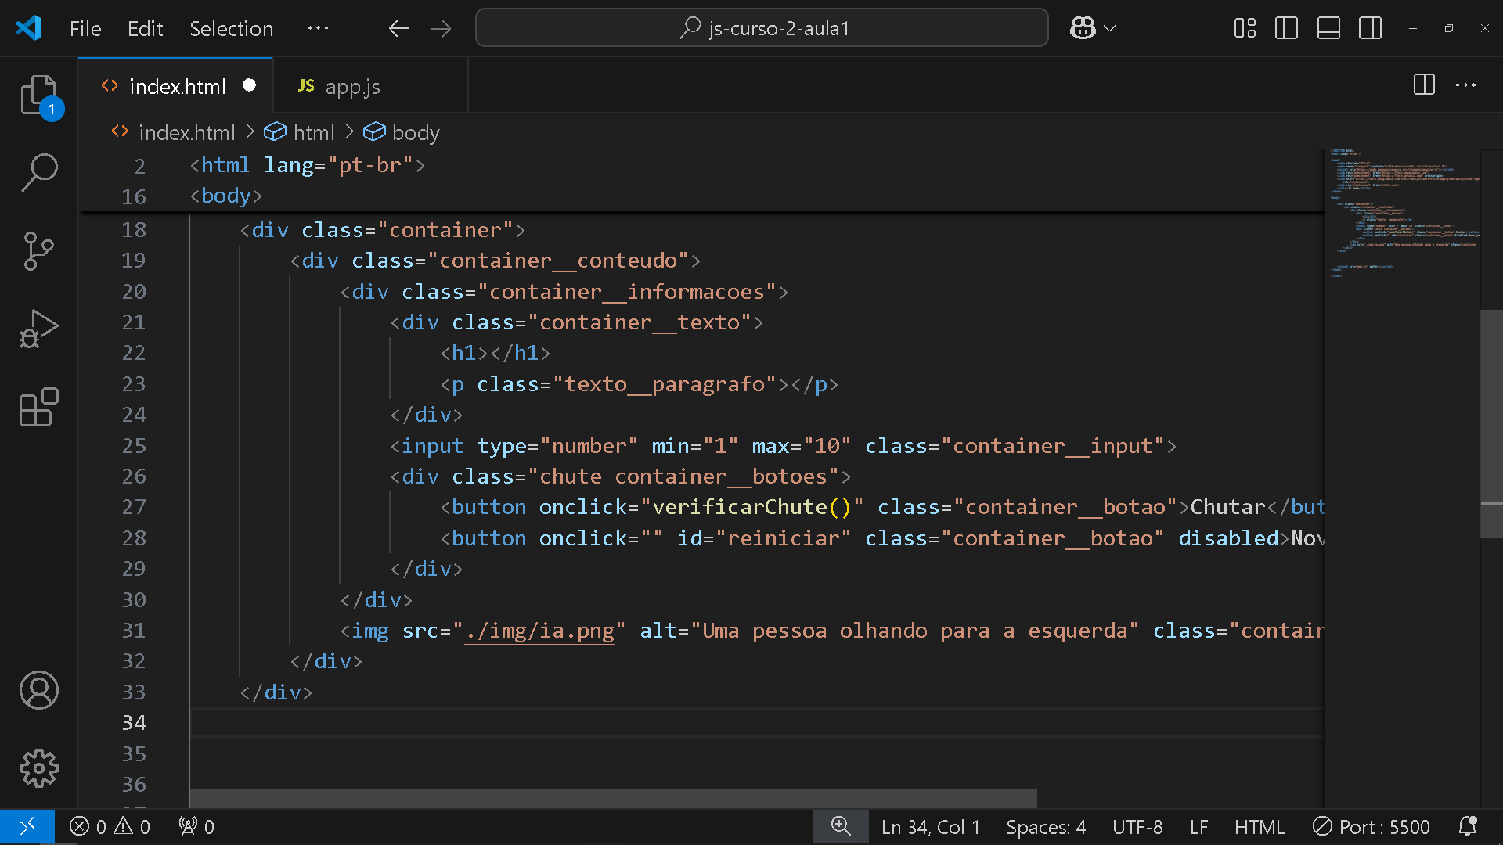Click the zoom magnifier in status bar

pyautogui.click(x=841, y=827)
